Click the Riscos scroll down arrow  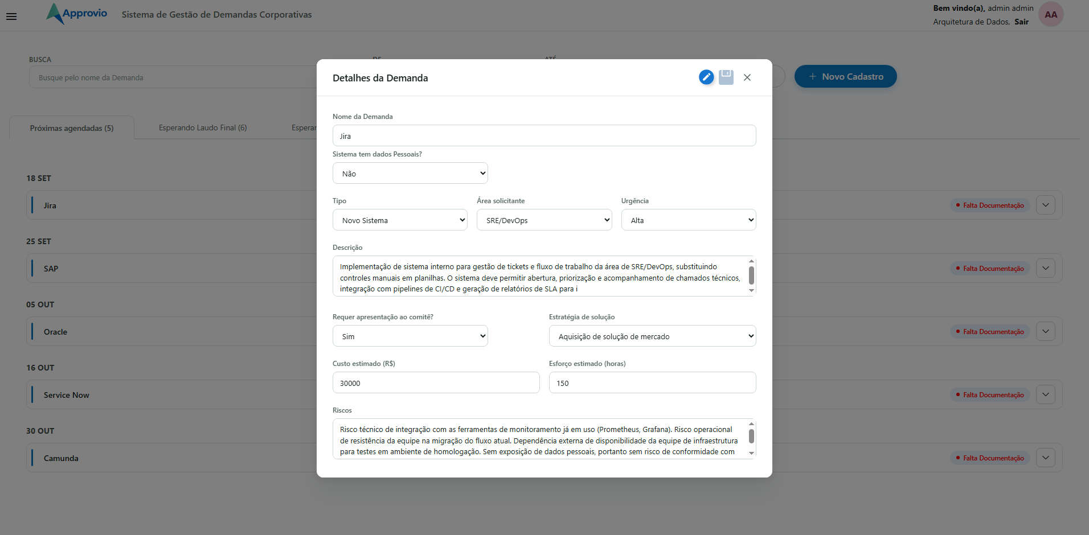coord(751,454)
